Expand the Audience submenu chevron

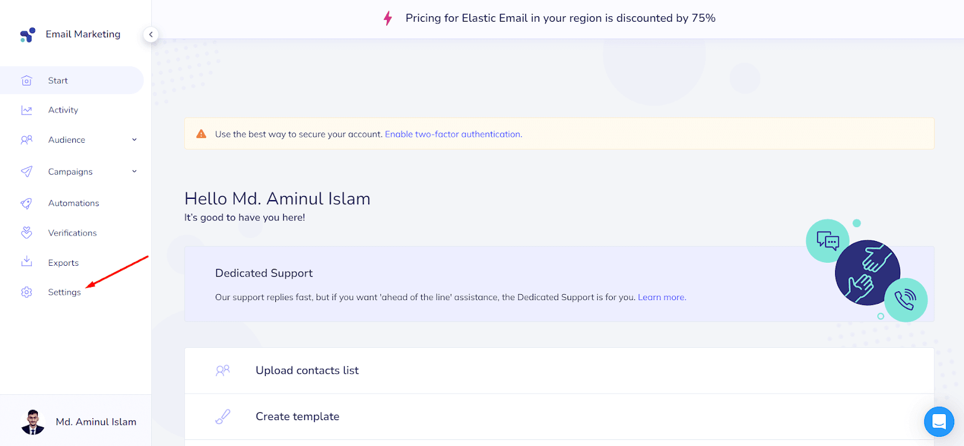[x=134, y=140]
